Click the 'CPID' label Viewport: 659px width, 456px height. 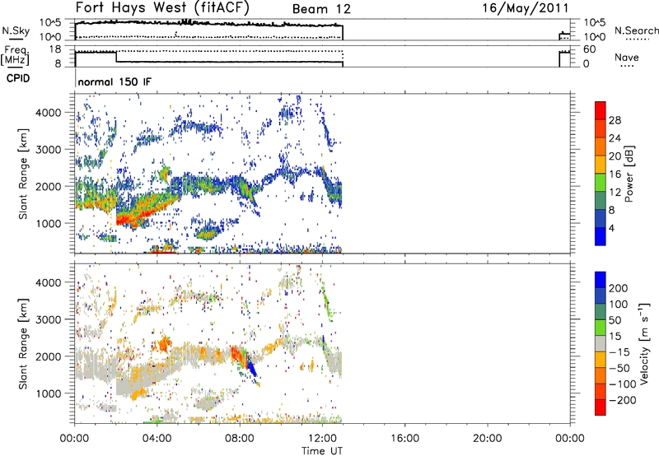coord(18,78)
